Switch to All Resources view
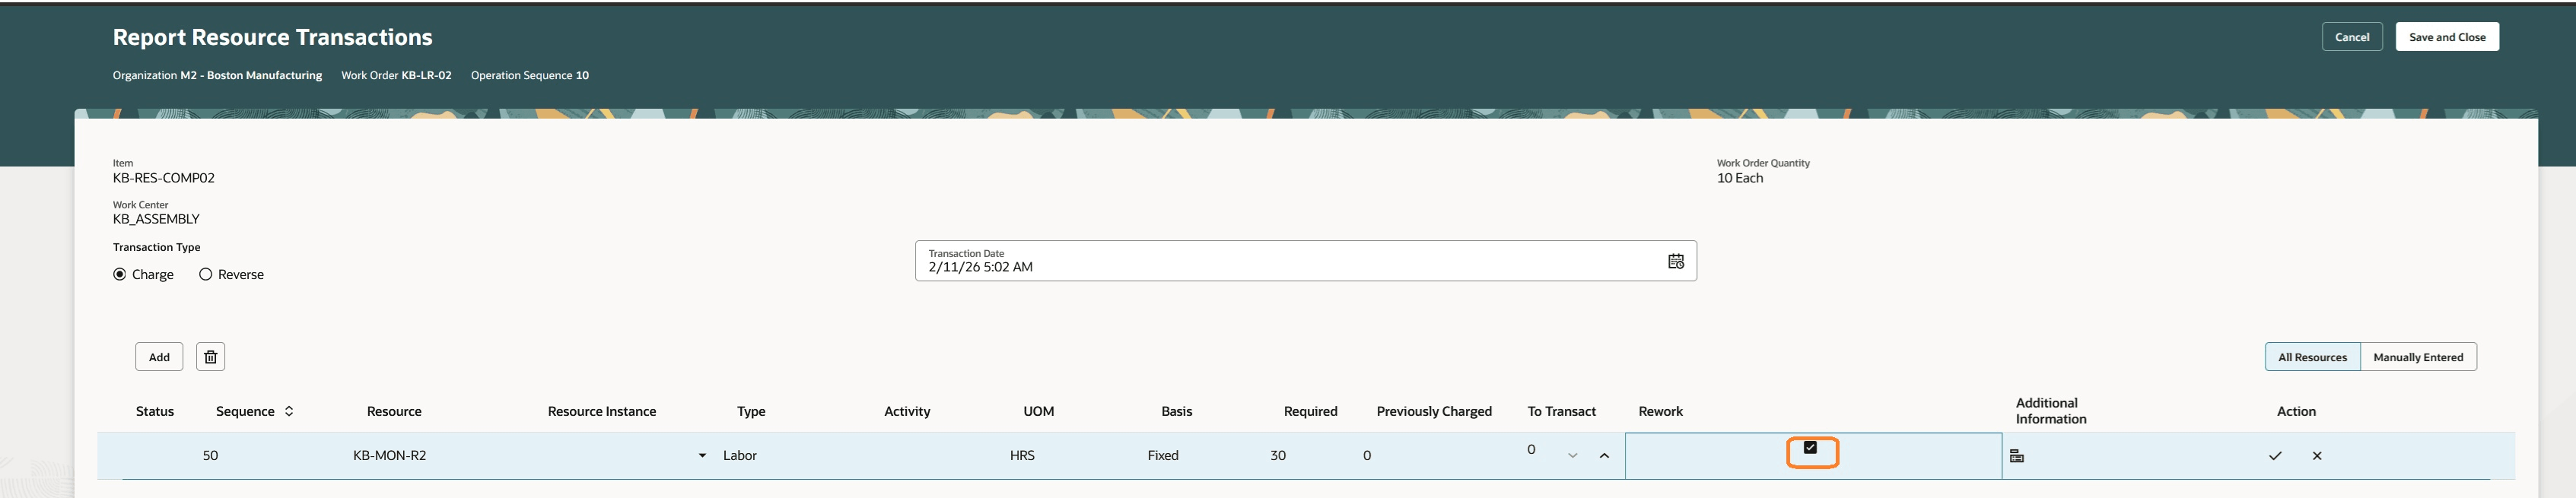The image size is (2576, 498). [x=2312, y=357]
